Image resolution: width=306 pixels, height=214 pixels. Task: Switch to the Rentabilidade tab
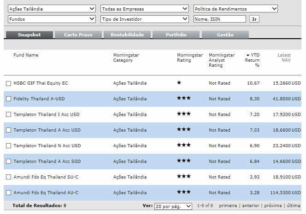pos(127,35)
